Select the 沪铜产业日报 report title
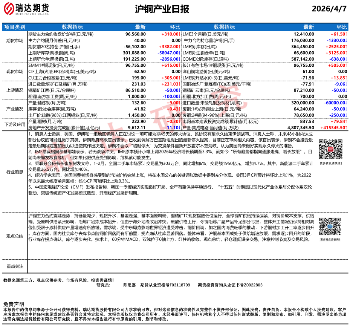Image resolution: width=350 pixels, height=326 pixels. 162,9
